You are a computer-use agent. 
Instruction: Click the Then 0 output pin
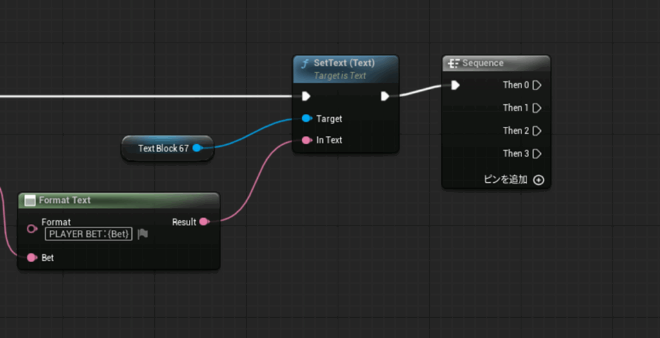(x=537, y=85)
